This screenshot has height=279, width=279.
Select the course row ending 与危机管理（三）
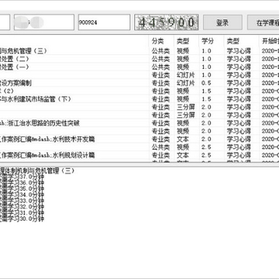pyautogui.click(x=139, y=51)
